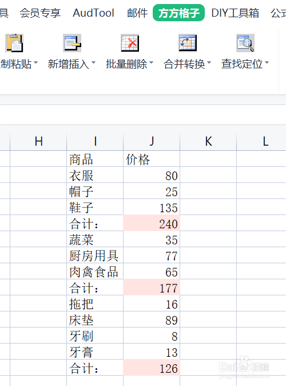This screenshot has height=386, width=286.
Task: Select the cell with value 135
Action: click(x=152, y=207)
